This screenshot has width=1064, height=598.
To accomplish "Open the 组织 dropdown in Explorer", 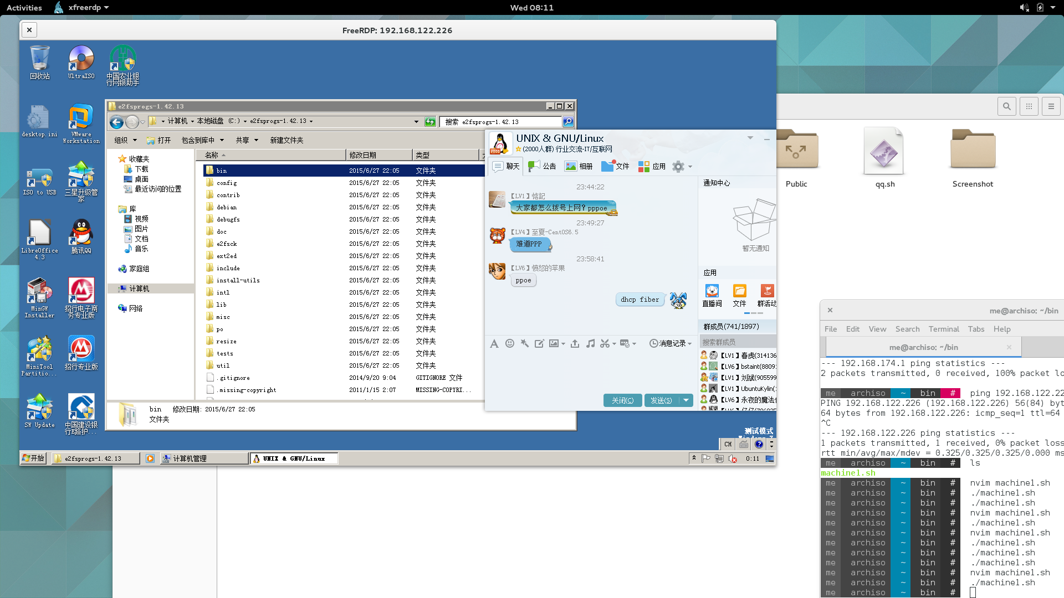I will (125, 141).
